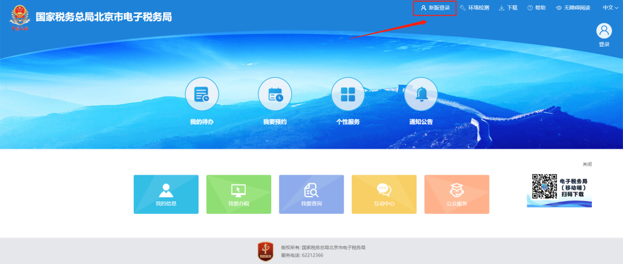
Task: Click the 下载 download link
Action: 508,8
